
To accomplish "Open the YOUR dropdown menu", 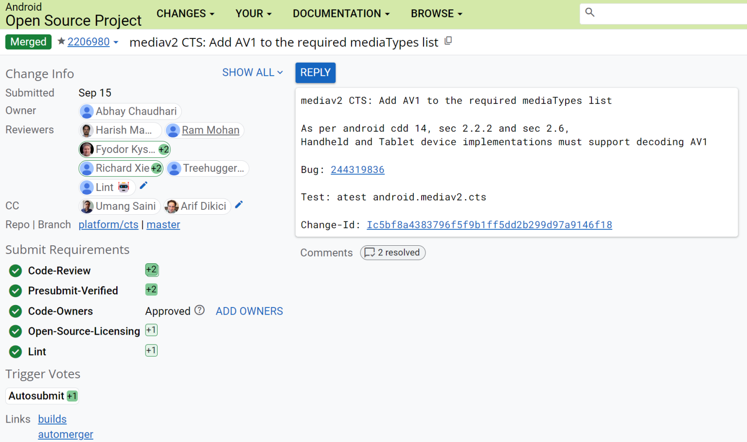I will pyautogui.click(x=253, y=14).
